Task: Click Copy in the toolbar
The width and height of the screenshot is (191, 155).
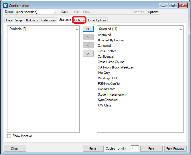Action: [87, 12]
